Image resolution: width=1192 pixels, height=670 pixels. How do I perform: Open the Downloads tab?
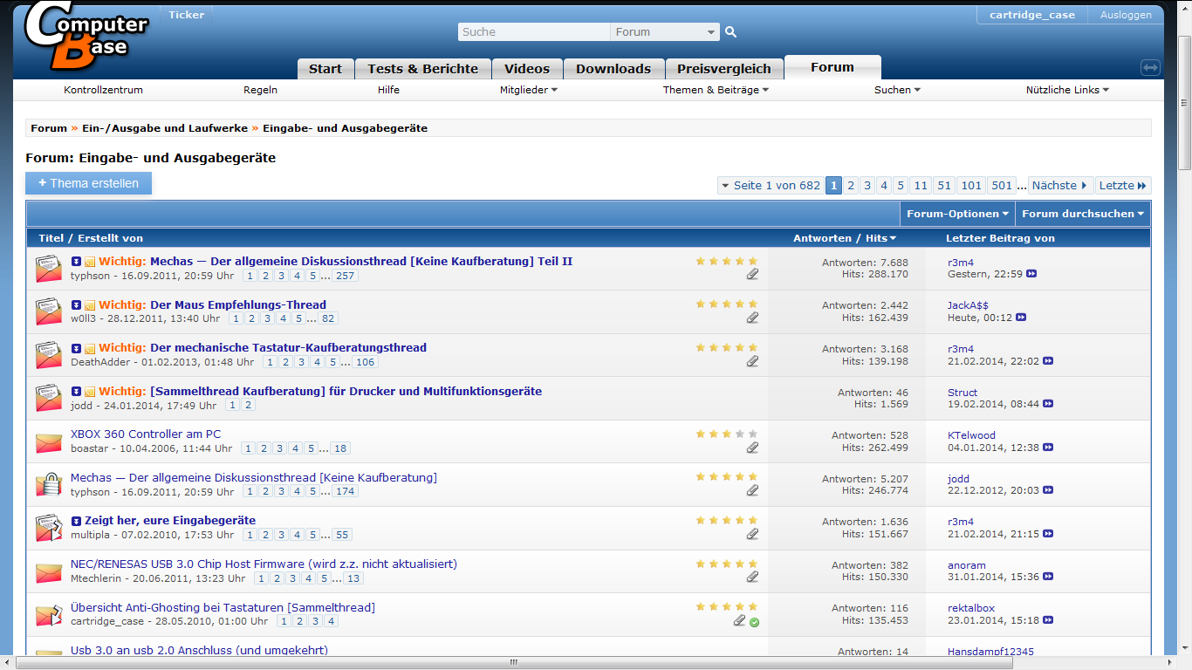pos(613,69)
